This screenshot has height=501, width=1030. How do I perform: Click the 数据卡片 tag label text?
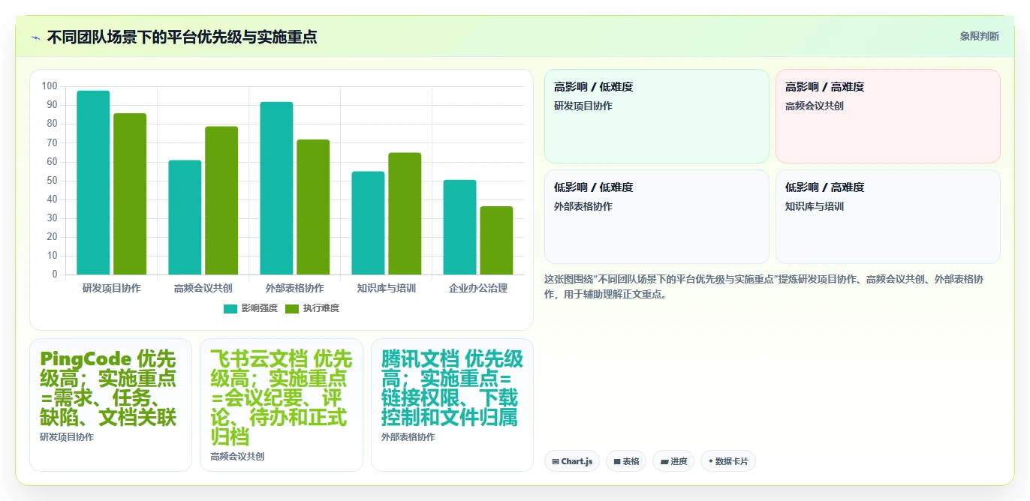[732, 461]
